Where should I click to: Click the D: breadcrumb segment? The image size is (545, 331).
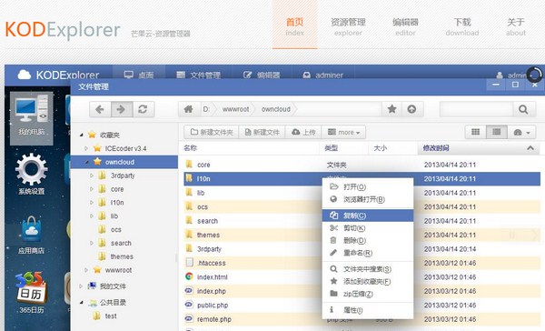[206, 109]
